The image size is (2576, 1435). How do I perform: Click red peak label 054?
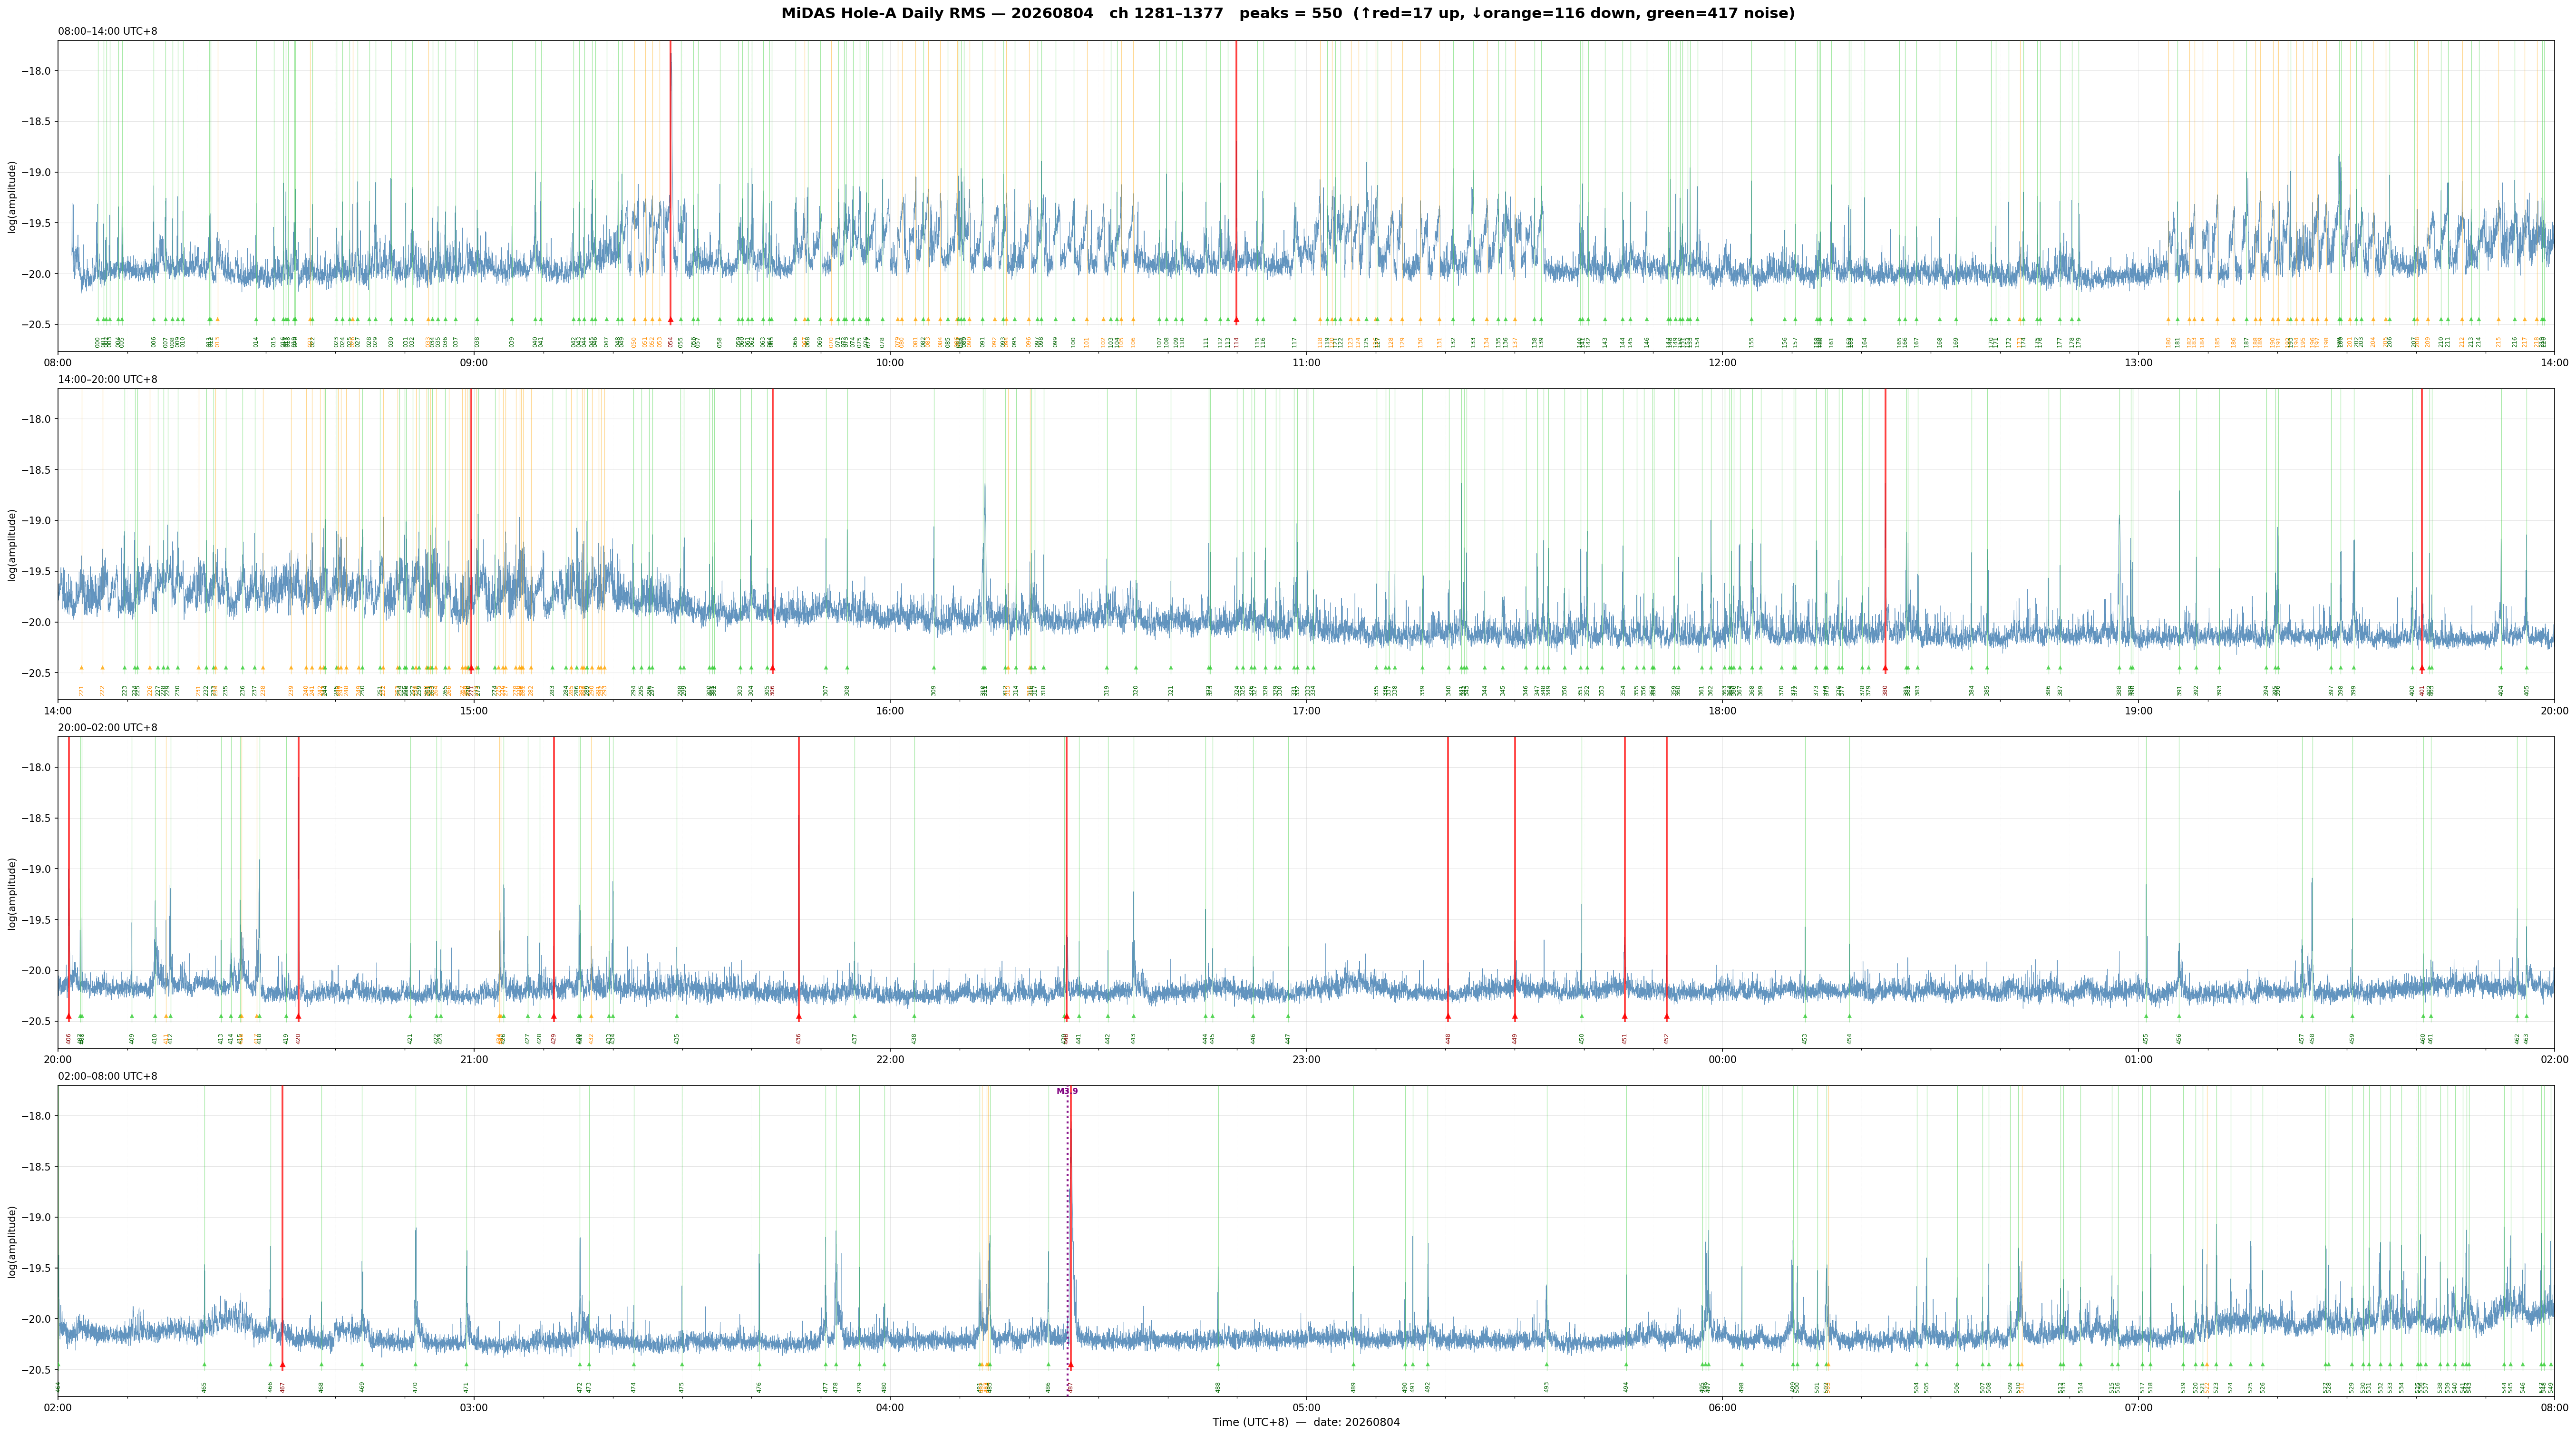pos(671,342)
